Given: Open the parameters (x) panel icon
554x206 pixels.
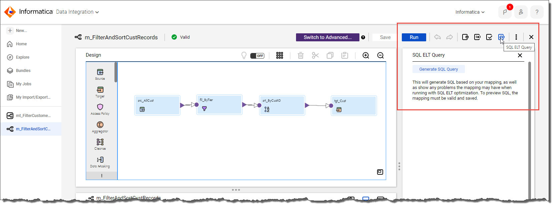Looking at the screenshot, I should [477, 37].
